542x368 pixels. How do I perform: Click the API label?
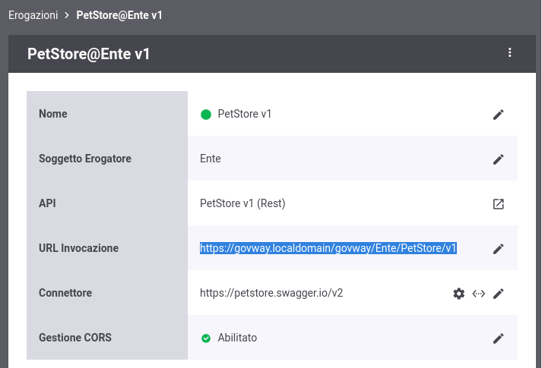click(47, 203)
